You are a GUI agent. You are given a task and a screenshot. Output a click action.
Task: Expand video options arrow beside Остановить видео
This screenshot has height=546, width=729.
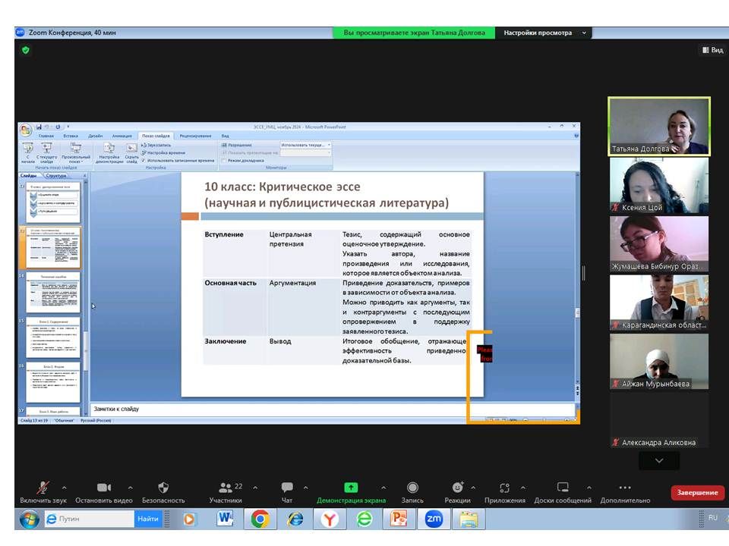click(x=130, y=488)
